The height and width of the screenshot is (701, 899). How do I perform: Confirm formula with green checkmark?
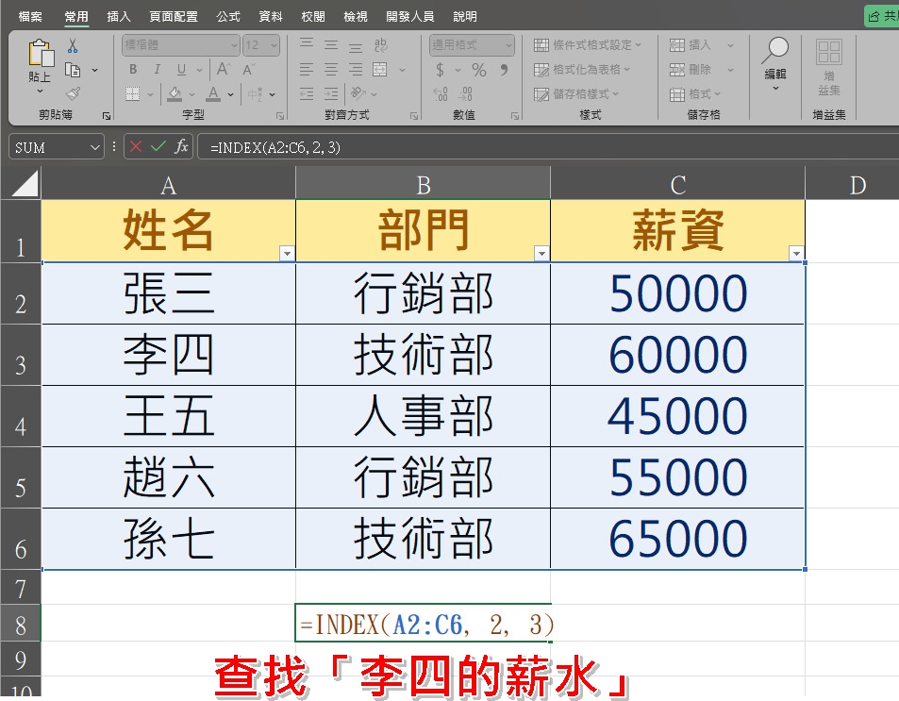click(x=158, y=147)
